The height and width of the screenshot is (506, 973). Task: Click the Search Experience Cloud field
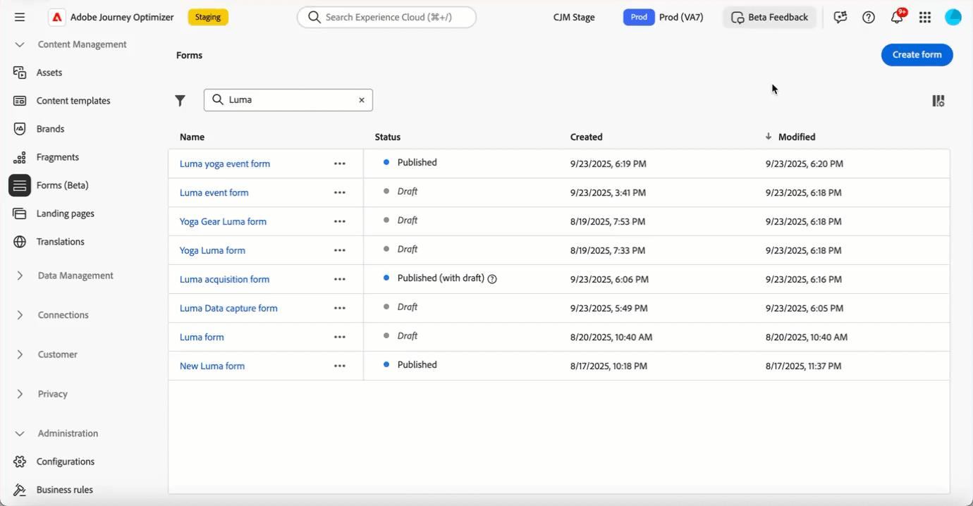click(x=386, y=17)
